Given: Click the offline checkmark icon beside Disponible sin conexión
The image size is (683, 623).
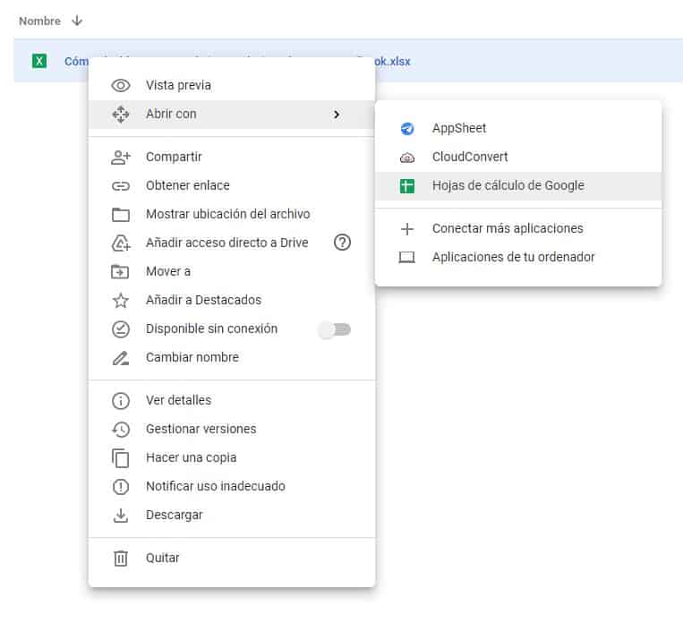Looking at the screenshot, I should (x=121, y=329).
